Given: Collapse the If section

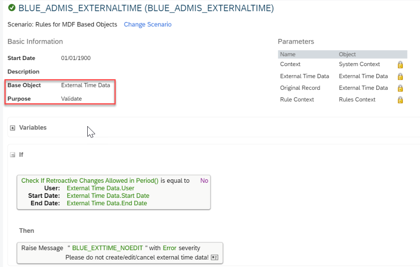Looking at the screenshot, I should (13, 155).
